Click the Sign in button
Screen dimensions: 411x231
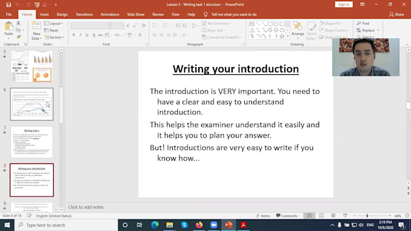click(x=344, y=4)
